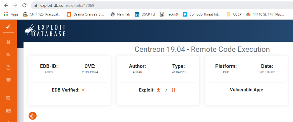Open the open-book icon in sidebar
Screen dimensions: 293x122
click(x=8, y=111)
